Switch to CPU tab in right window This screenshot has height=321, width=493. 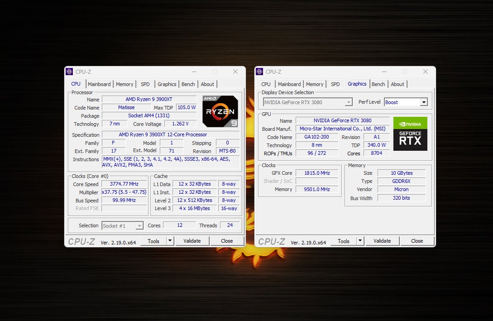coord(266,84)
